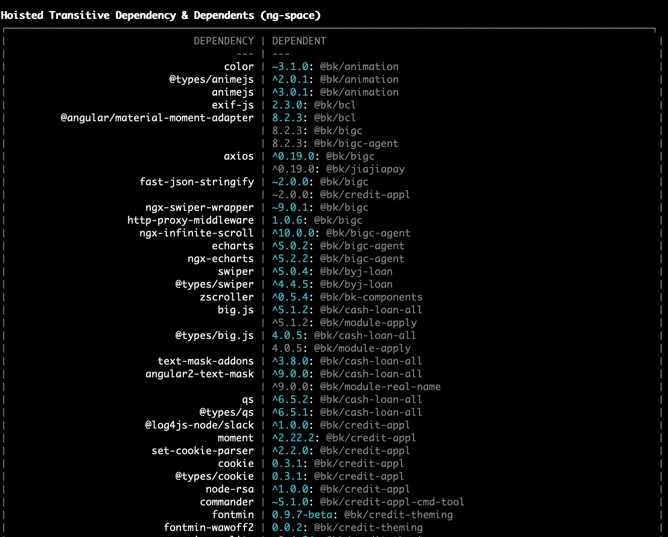668x537 pixels.
Task: Click '^3.8.0: @bk/cash-loan-all' dependent entry
Action: click(x=347, y=361)
